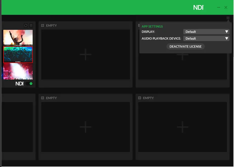Click the plus icon in the top-center empty tile

(x=85, y=54)
